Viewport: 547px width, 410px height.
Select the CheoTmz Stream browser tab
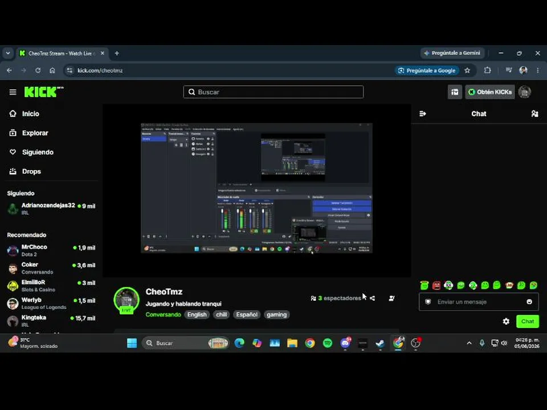pos(62,54)
